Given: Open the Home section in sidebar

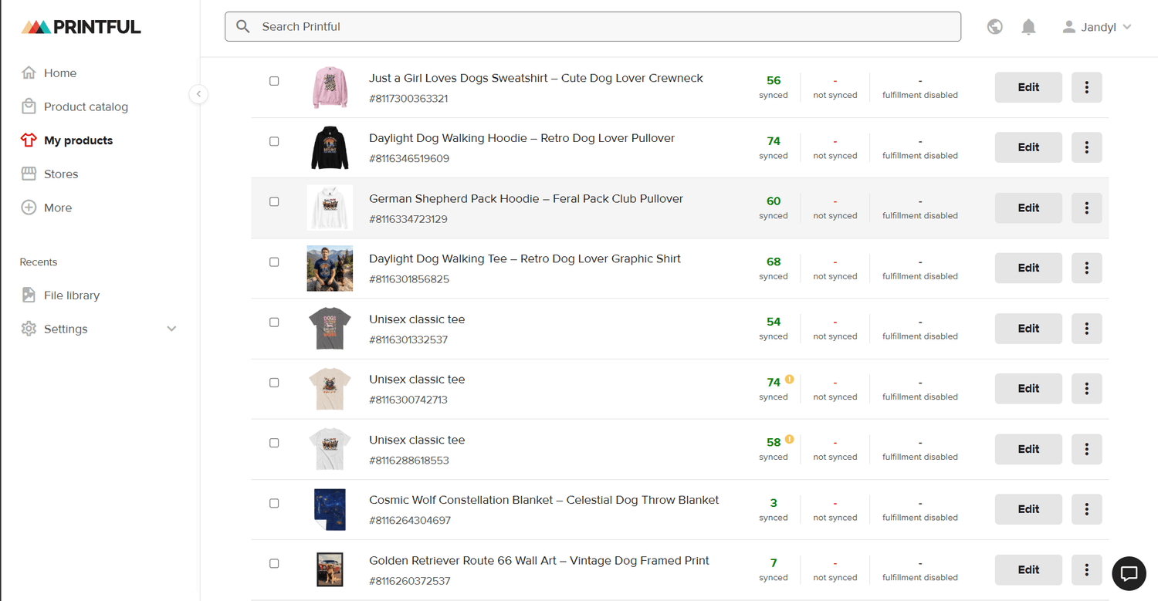Looking at the screenshot, I should click(x=60, y=73).
